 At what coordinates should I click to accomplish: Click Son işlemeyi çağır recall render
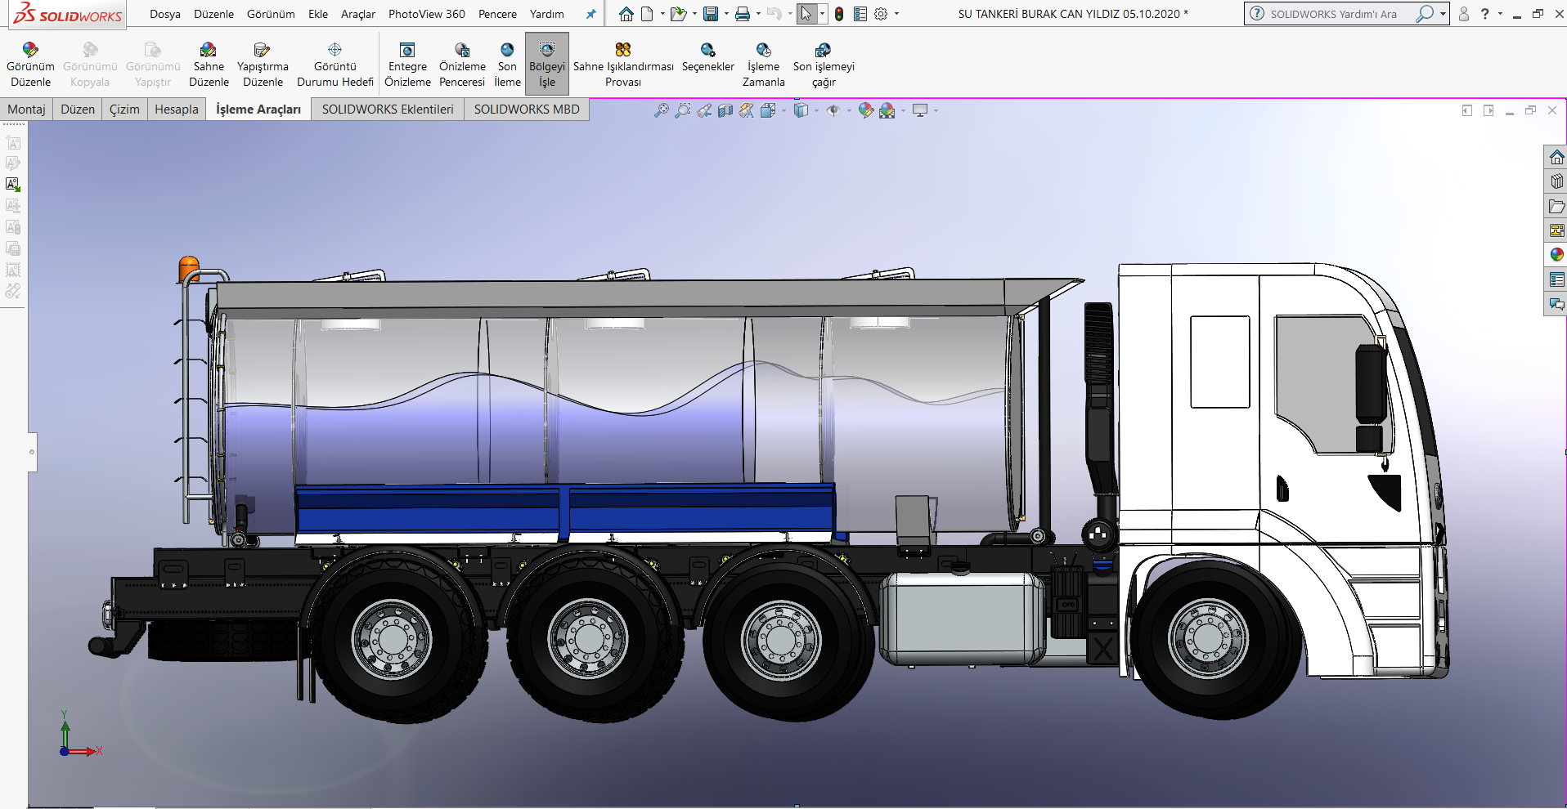click(824, 65)
